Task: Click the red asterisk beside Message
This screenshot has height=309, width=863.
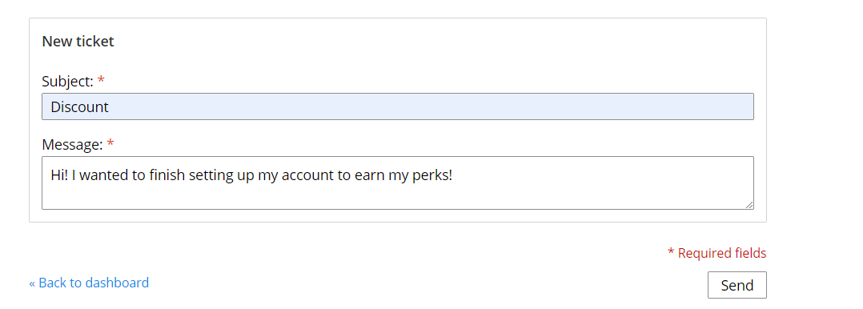Action: [x=110, y=143]
